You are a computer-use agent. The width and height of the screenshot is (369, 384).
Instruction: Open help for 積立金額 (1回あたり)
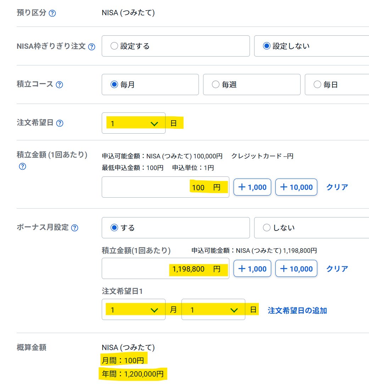click(22, 167)
